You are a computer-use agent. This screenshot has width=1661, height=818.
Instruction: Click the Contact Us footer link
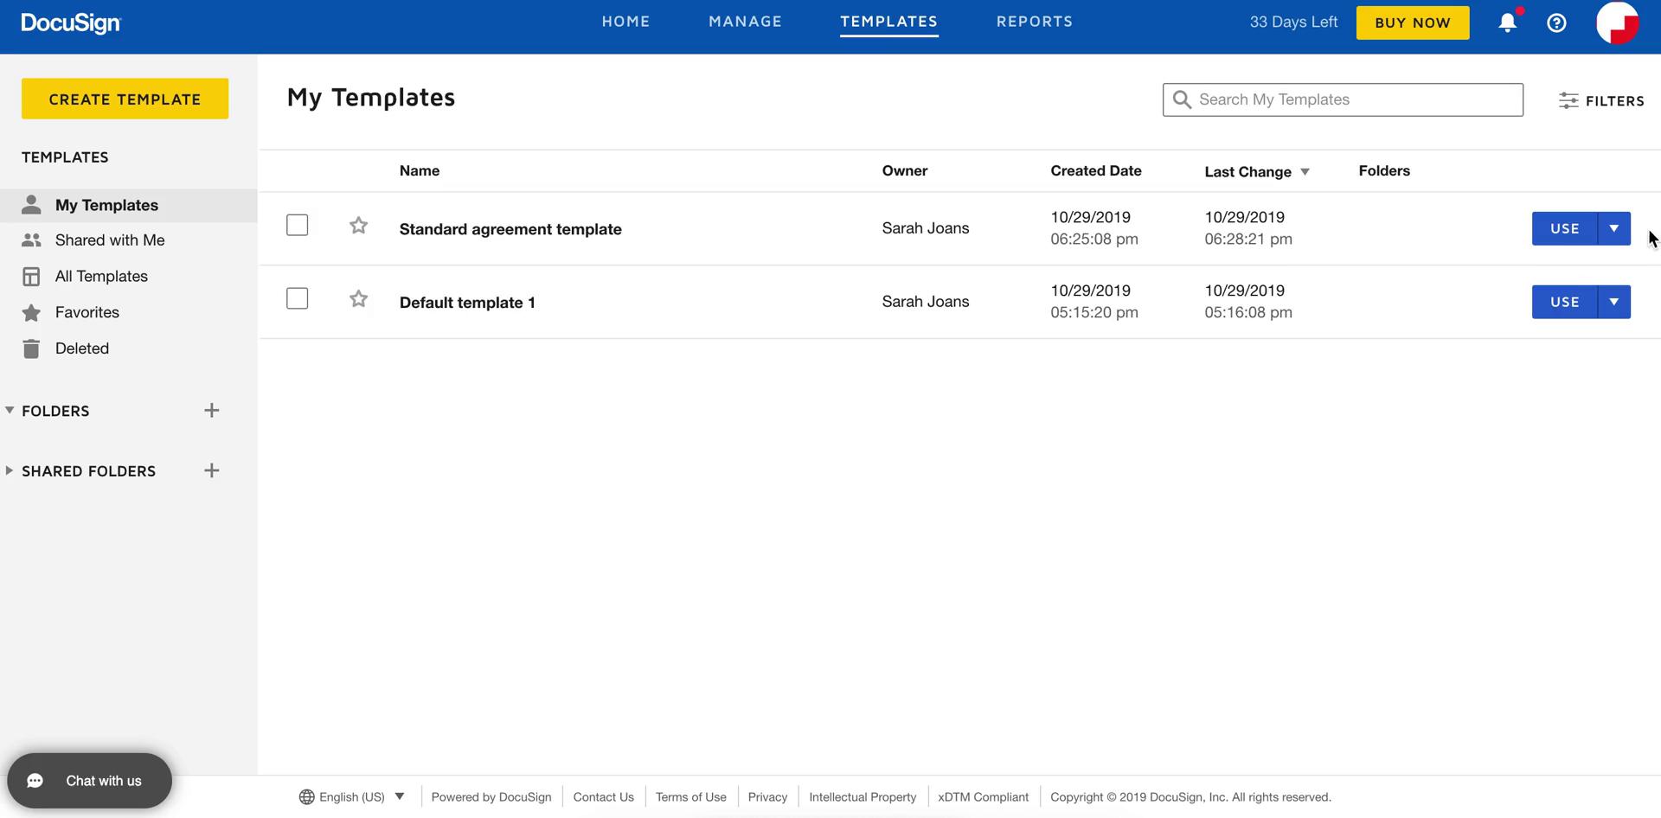tap(603, 797)
